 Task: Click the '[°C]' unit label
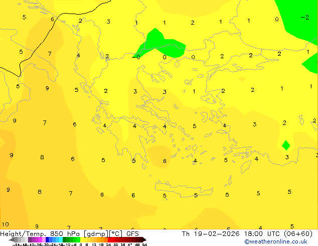pos(115,234)
